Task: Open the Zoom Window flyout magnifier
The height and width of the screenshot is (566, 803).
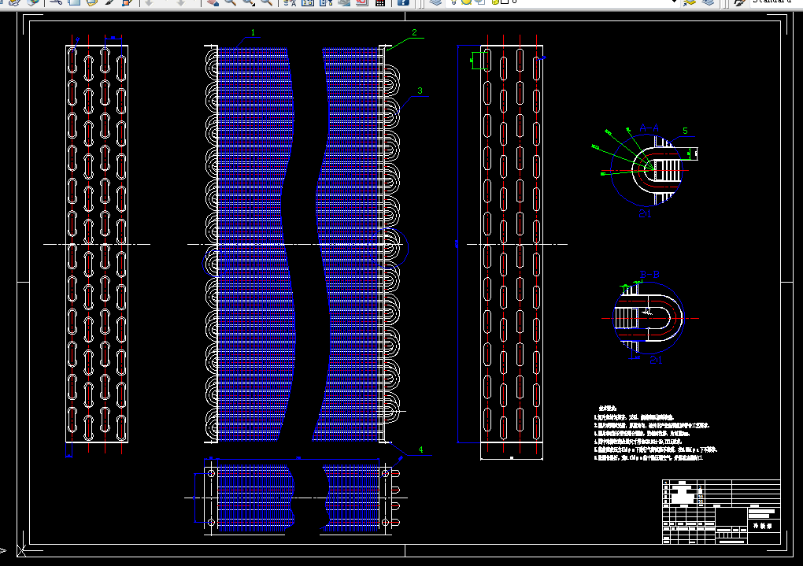Action: coord(249,2)
